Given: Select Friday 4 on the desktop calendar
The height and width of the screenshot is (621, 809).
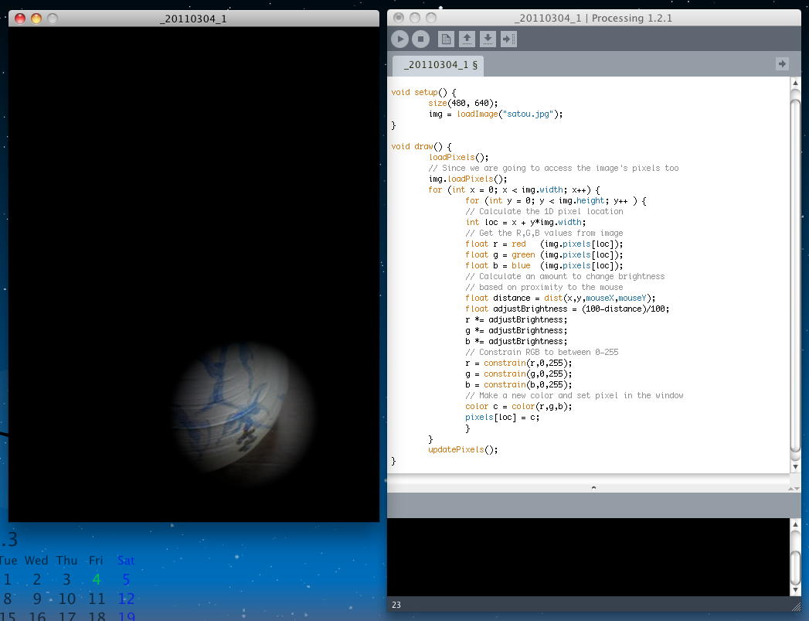Looking at the screenshot, I should (x=96, y=579).
